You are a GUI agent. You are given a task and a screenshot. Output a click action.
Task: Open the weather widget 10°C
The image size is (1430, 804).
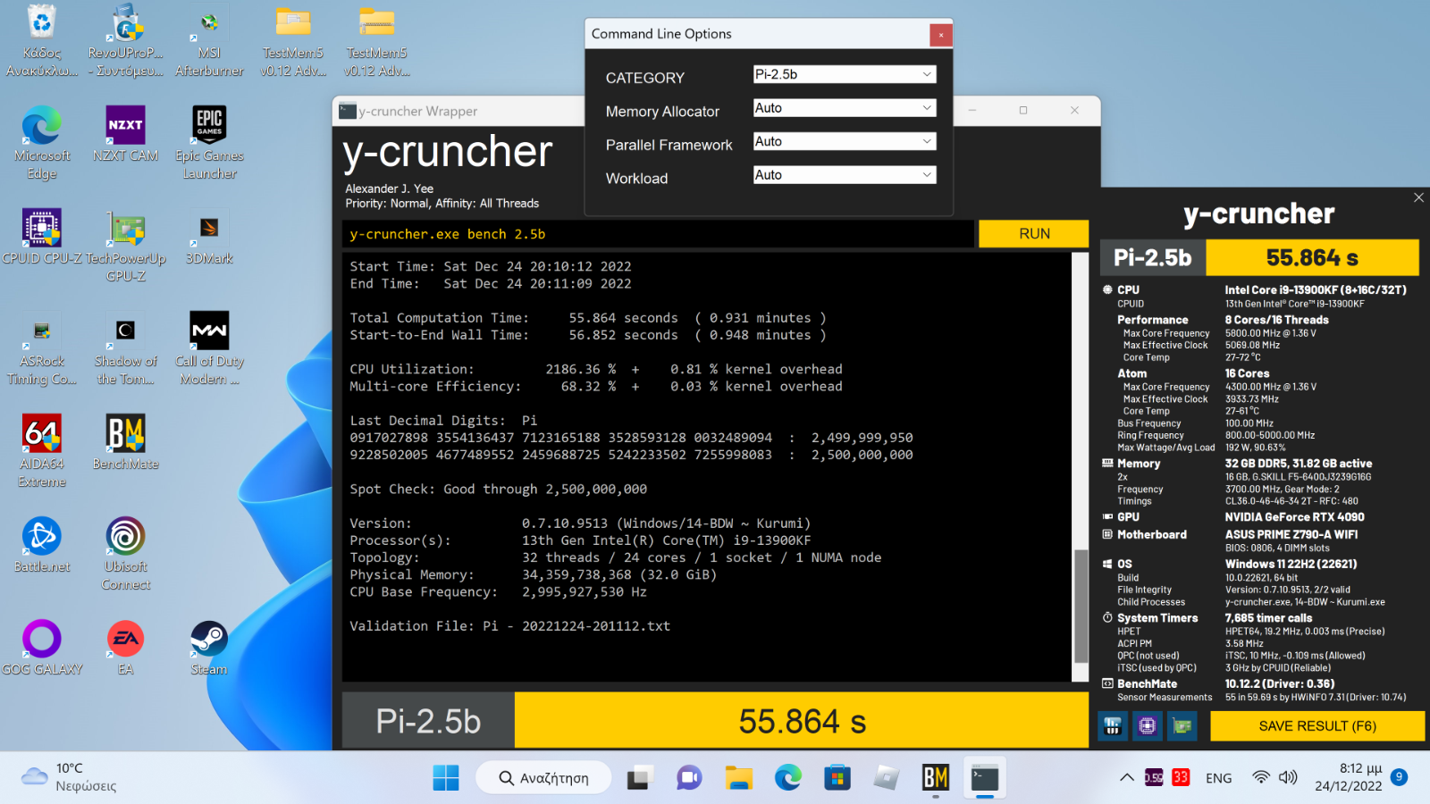[70, 777]
